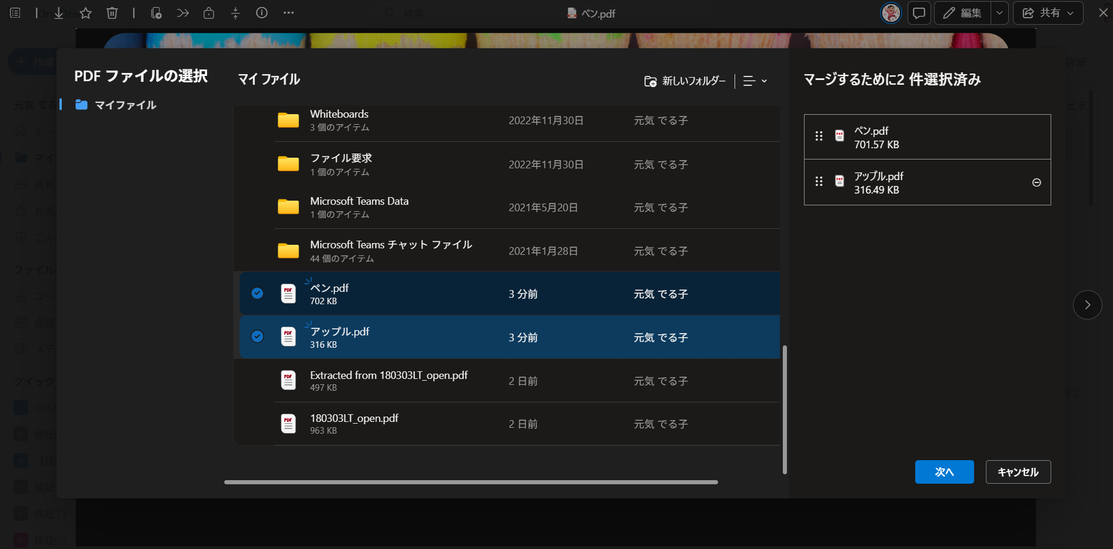The height and width of the screenshot is (549, 1113).
Task: Select the 180303LT_open.pdf file row
Action: pyautogui.click(x=354, y=424)
